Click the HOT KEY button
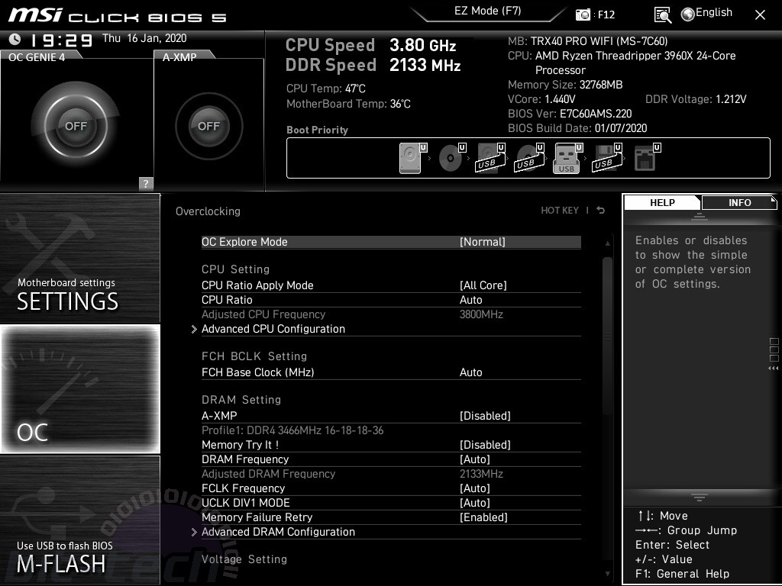The image size is (782, 586). pos(560,211)
